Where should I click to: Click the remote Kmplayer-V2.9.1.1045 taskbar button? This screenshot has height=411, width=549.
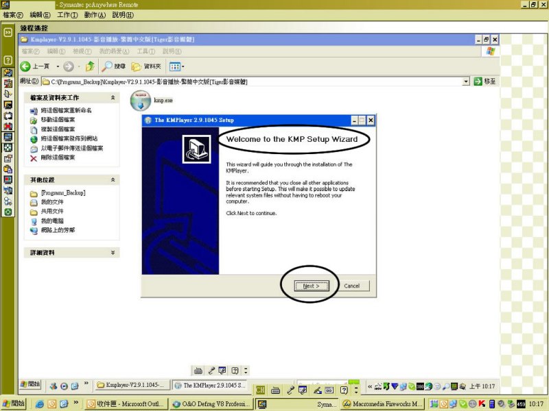click(132, 385)
